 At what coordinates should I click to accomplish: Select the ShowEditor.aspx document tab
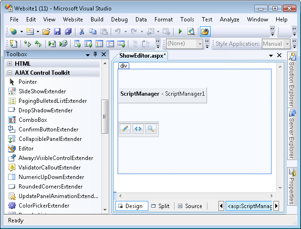point(142,56)
